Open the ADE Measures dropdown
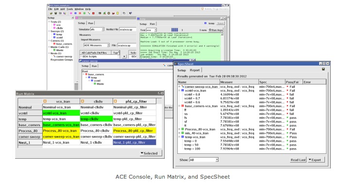Viewport: 340px width, 183px height. 97,45
